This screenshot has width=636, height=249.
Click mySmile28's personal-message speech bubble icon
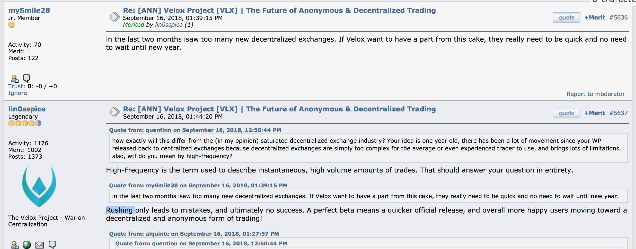pyautogui.click(x=26, y=78)
